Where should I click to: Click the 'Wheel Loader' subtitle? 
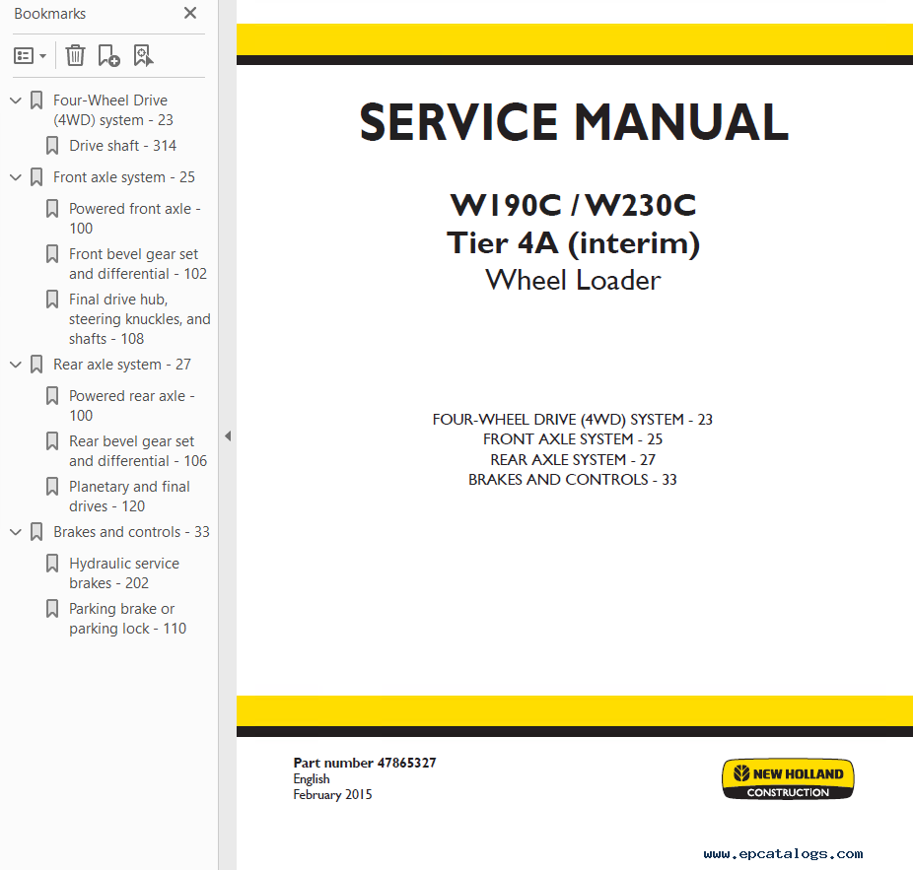(574, 281)
